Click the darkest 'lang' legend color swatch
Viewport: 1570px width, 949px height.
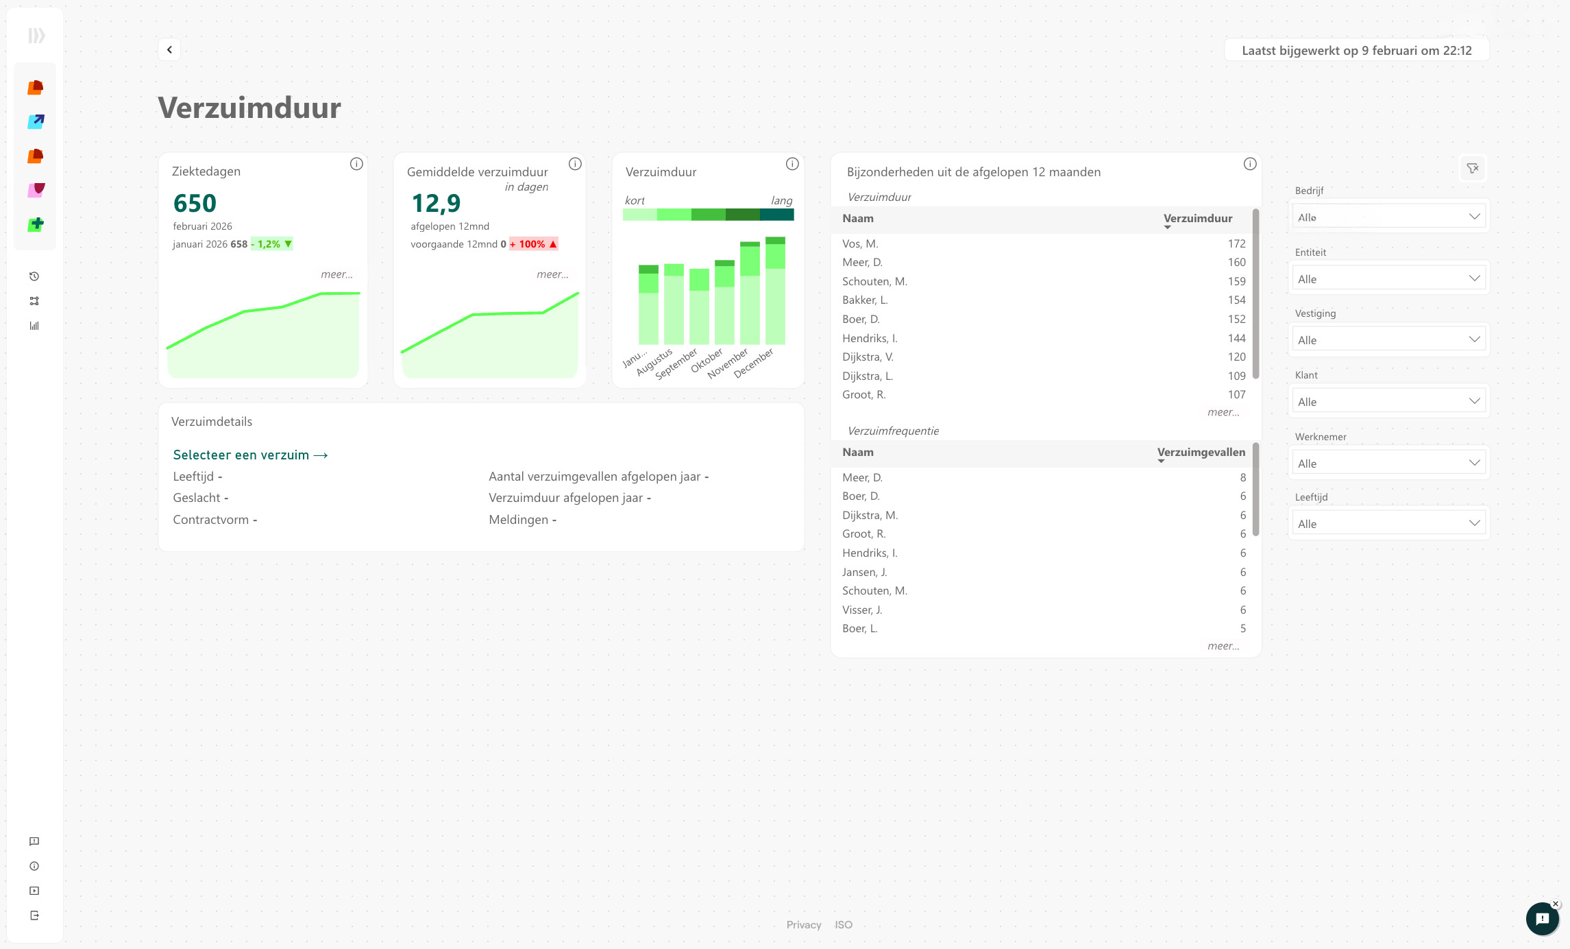coord(776,215)
